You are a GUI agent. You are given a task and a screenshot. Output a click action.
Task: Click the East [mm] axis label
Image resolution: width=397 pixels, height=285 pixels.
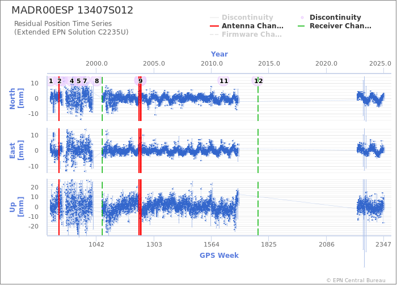coord(16,150)
